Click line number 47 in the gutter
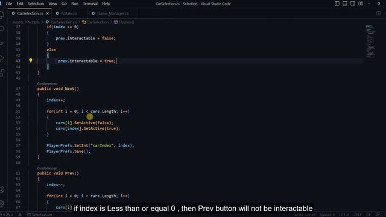Image resolution: width=386 pixels, height=217 pixels. (18, 89)
